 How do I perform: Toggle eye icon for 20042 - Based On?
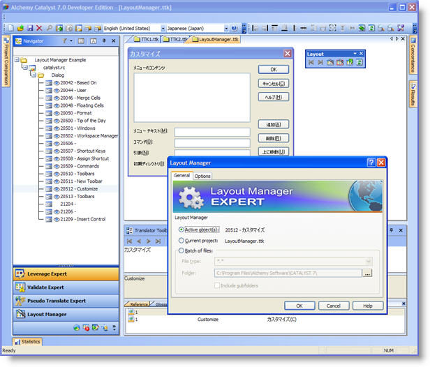[x=57, y=83]
